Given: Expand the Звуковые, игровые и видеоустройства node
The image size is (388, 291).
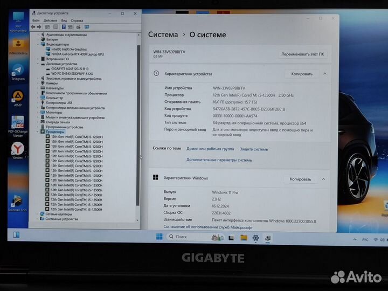Looking at the screenshot, I should [x=38, y=79].
